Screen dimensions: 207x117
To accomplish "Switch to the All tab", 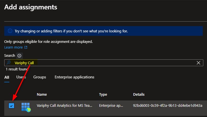I will click(x=7, y=77).
